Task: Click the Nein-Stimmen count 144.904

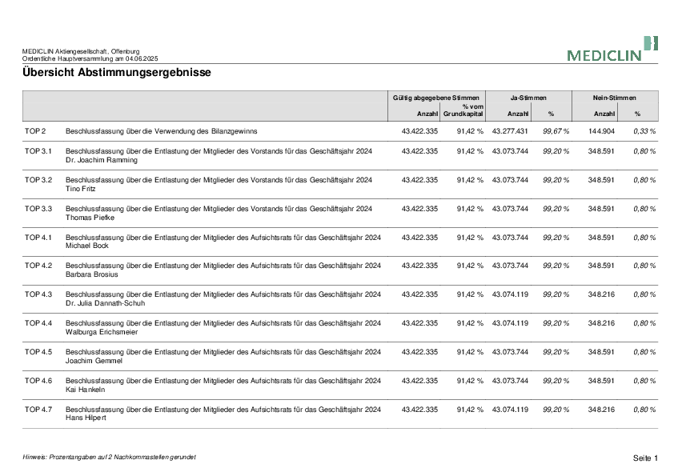Action: pos(601,131)
